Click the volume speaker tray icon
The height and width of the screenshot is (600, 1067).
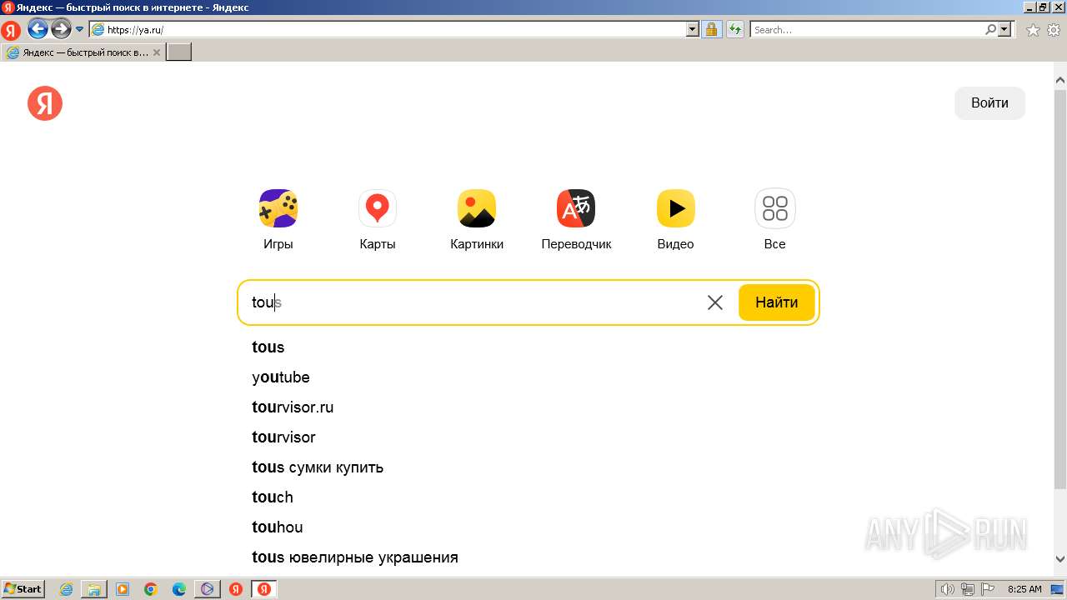click(948, 589)
